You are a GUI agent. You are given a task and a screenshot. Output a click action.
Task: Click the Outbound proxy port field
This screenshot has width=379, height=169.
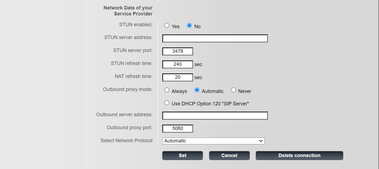click(x=177, y=129)
